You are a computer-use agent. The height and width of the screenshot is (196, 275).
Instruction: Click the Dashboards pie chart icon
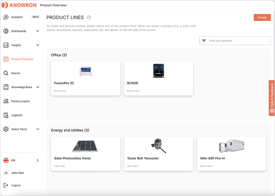[x=6, y=31]
